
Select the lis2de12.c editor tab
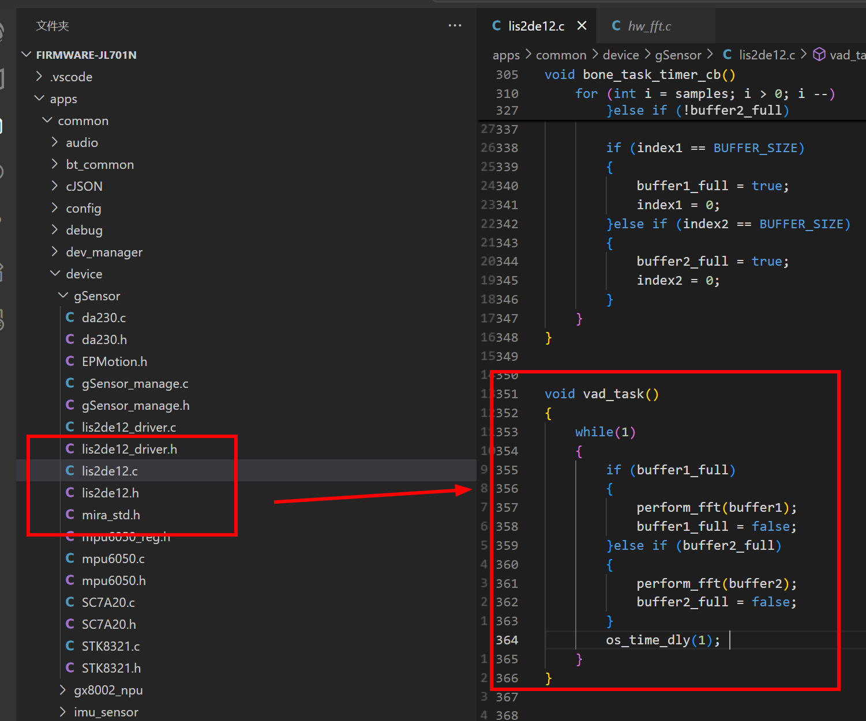tap(536, 26)
